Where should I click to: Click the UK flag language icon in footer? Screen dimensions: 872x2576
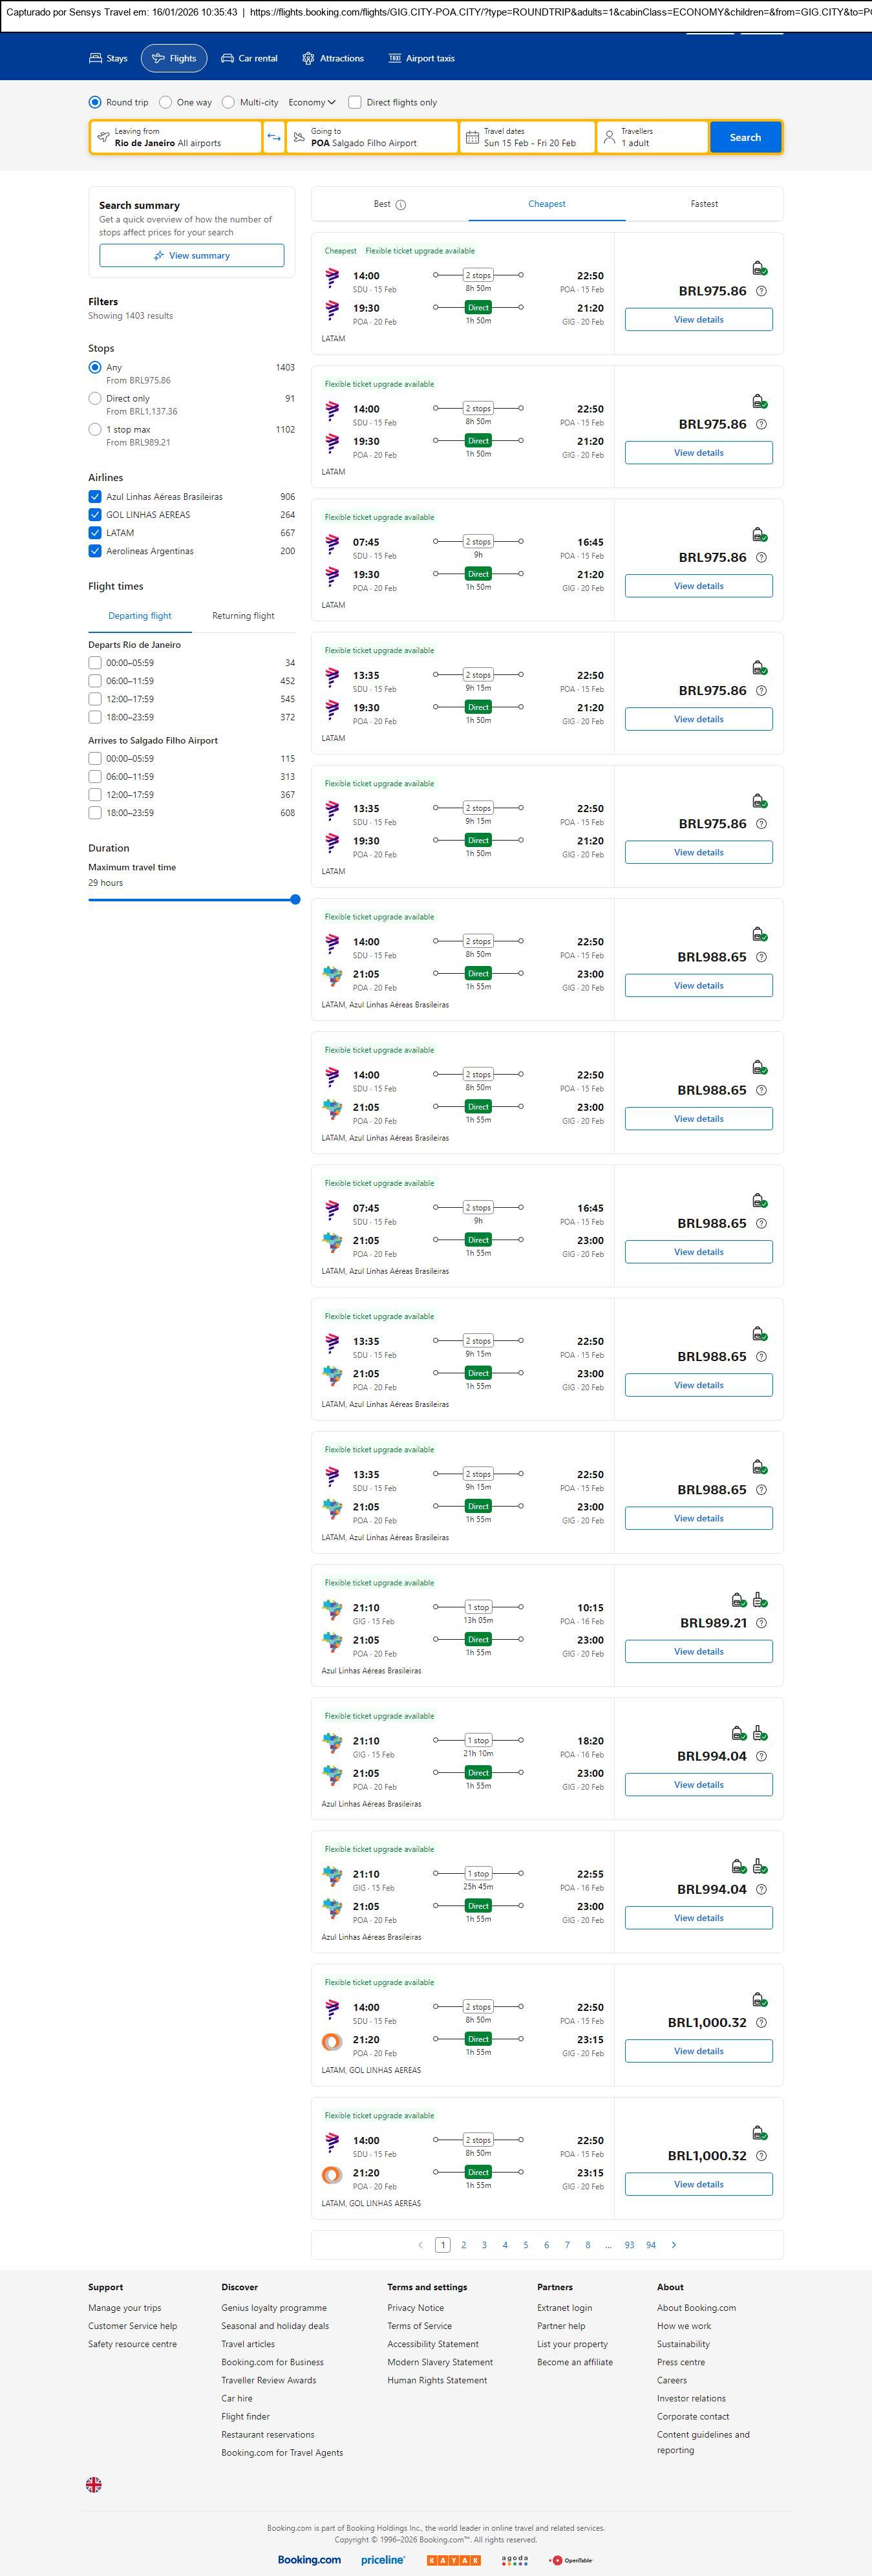point(94,2484)
